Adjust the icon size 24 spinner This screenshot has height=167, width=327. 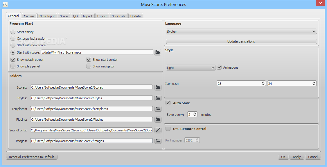[x=292, y=83]
